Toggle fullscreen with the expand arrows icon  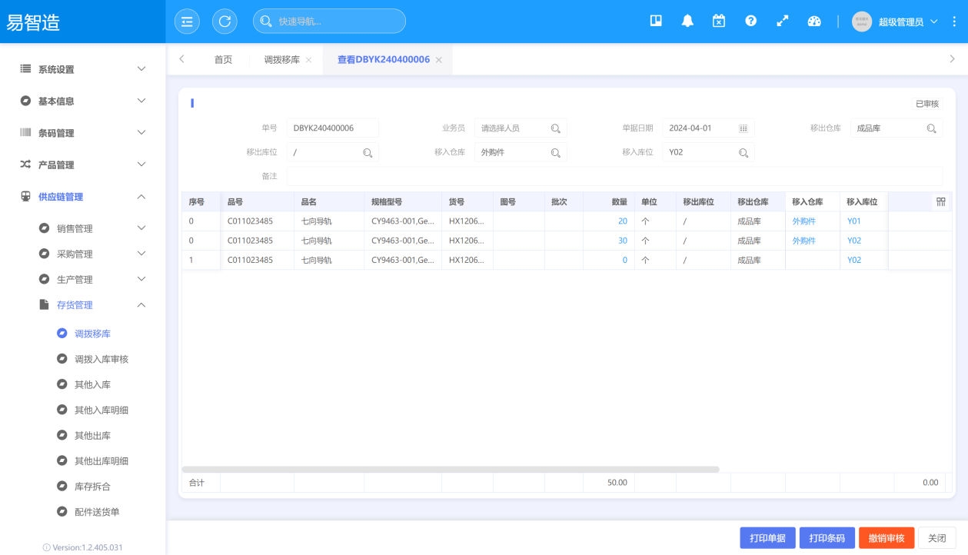tap(783, 22)
